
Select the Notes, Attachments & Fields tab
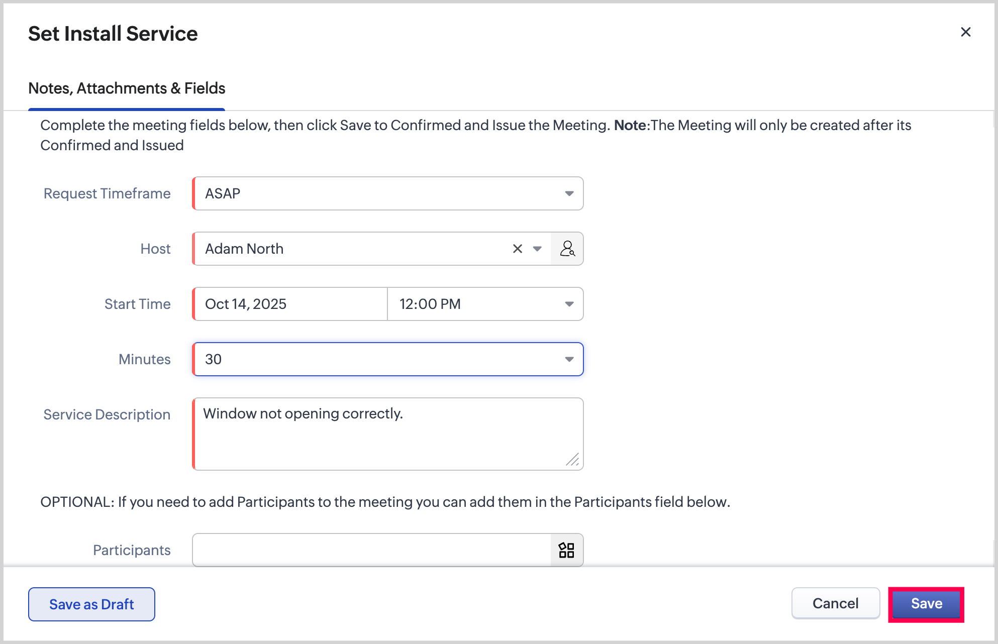(127, 88)
